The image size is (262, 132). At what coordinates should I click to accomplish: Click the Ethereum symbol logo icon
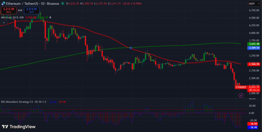pos(4,4)
